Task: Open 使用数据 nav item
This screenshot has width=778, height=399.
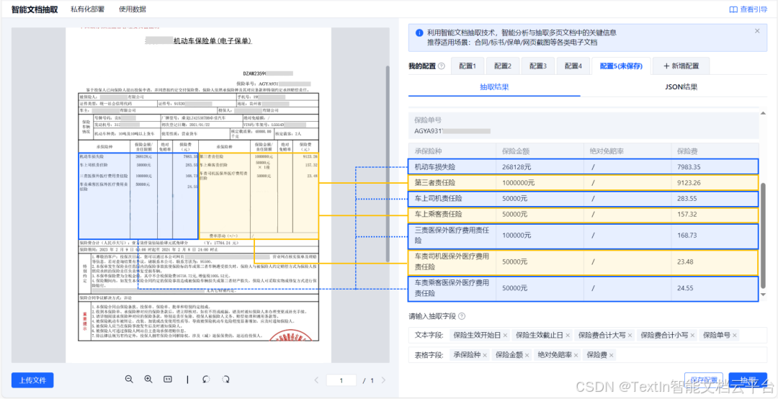Action: 133,9
